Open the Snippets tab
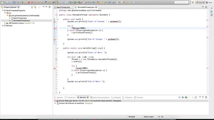Screen dimensions: 214x120 (x=116, y=97)
